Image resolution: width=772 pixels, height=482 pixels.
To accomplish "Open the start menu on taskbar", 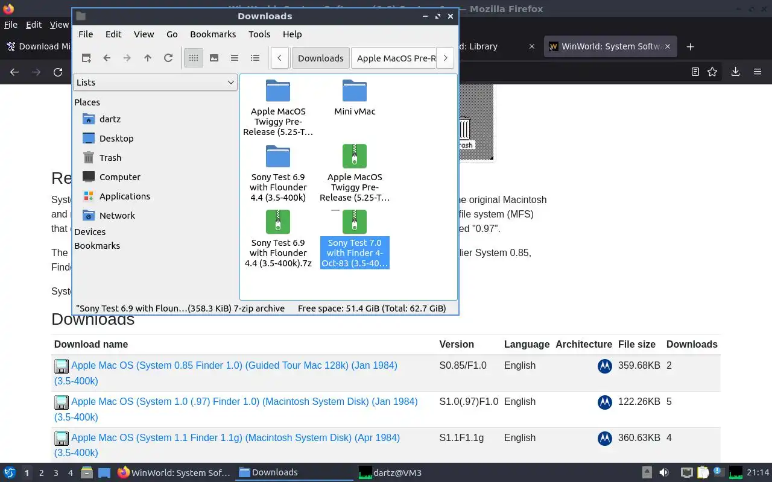I will click(x=10, y=472).
